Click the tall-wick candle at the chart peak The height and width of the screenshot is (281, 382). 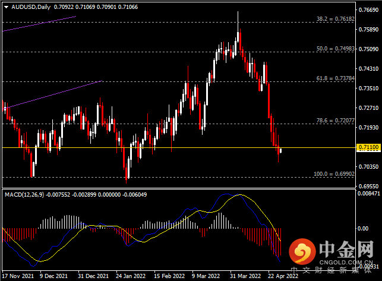(238, 30)
